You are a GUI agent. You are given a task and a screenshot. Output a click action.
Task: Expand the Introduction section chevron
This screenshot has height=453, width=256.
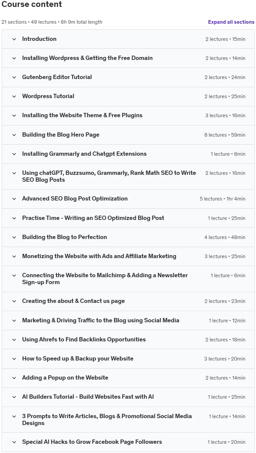coord(14,39)
